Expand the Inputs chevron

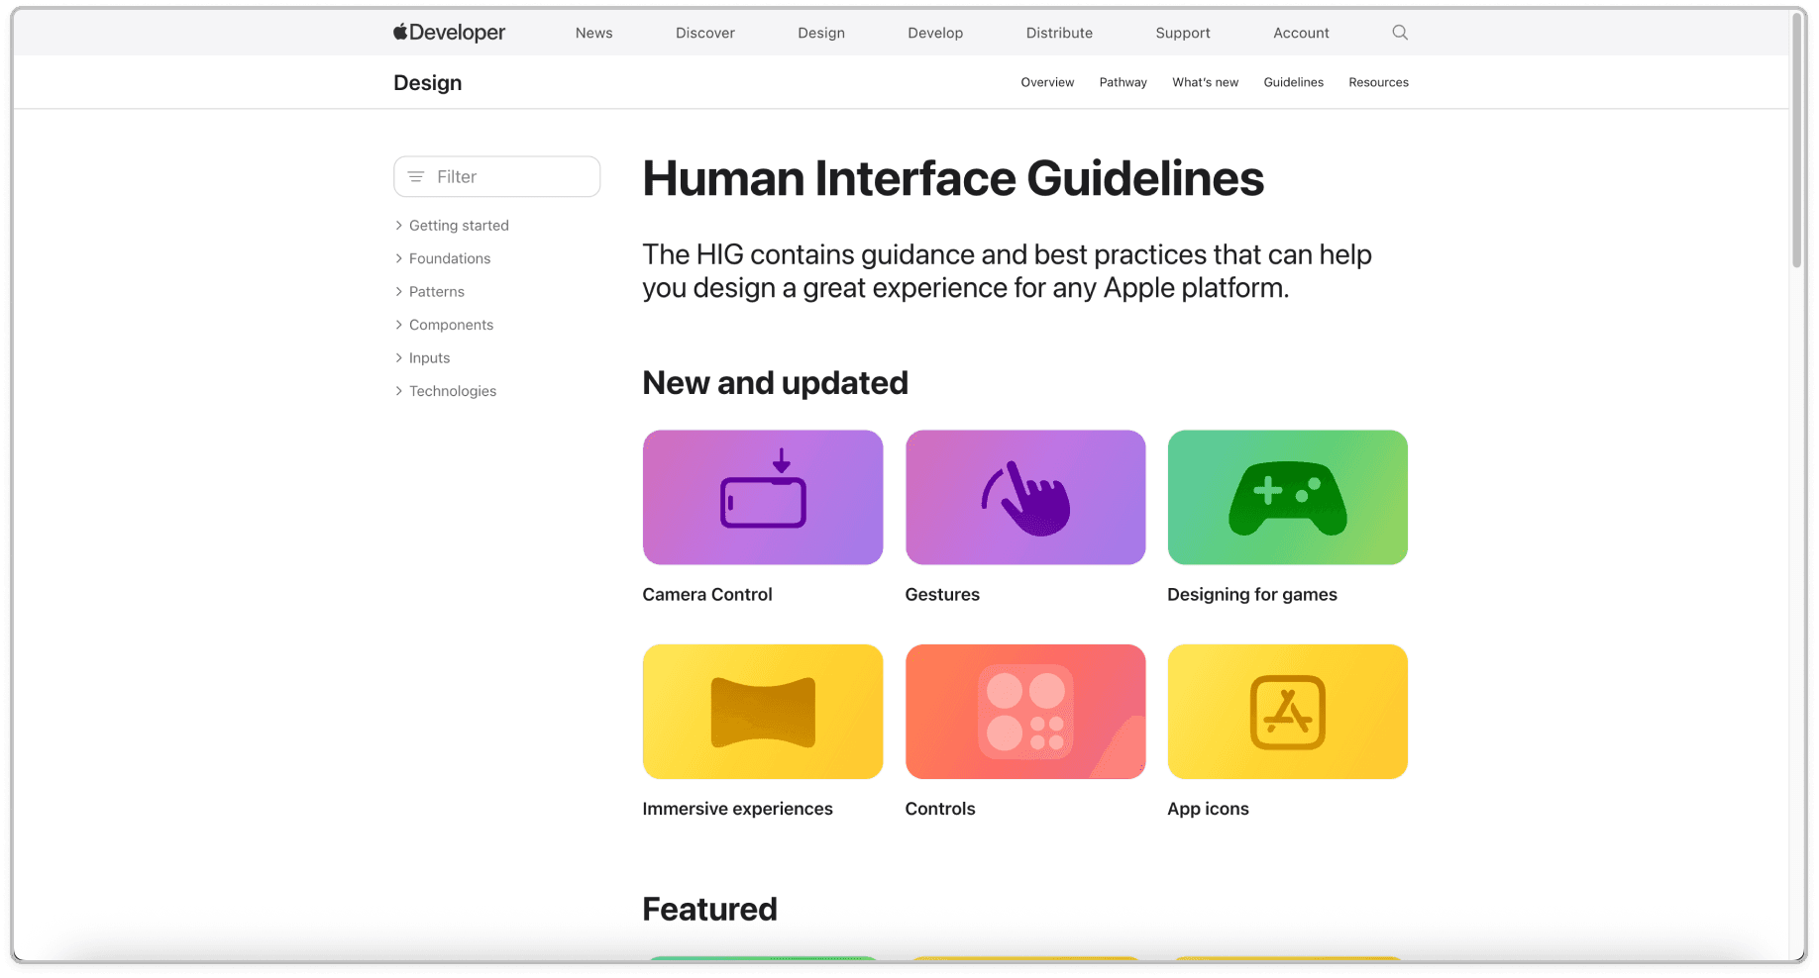tap(399, 358)
